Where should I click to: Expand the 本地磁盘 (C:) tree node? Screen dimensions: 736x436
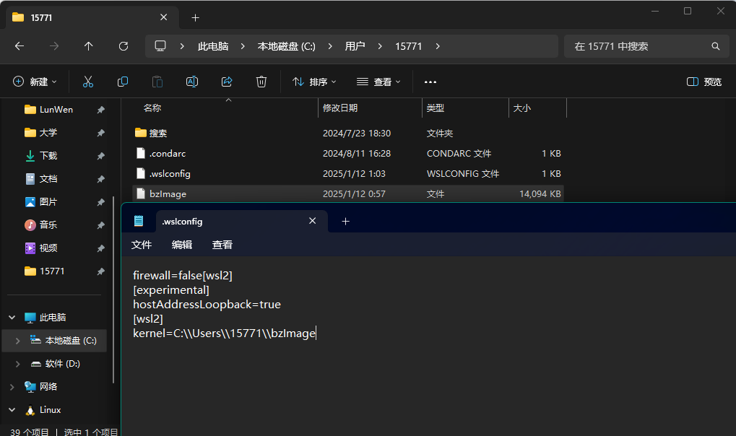17,341
